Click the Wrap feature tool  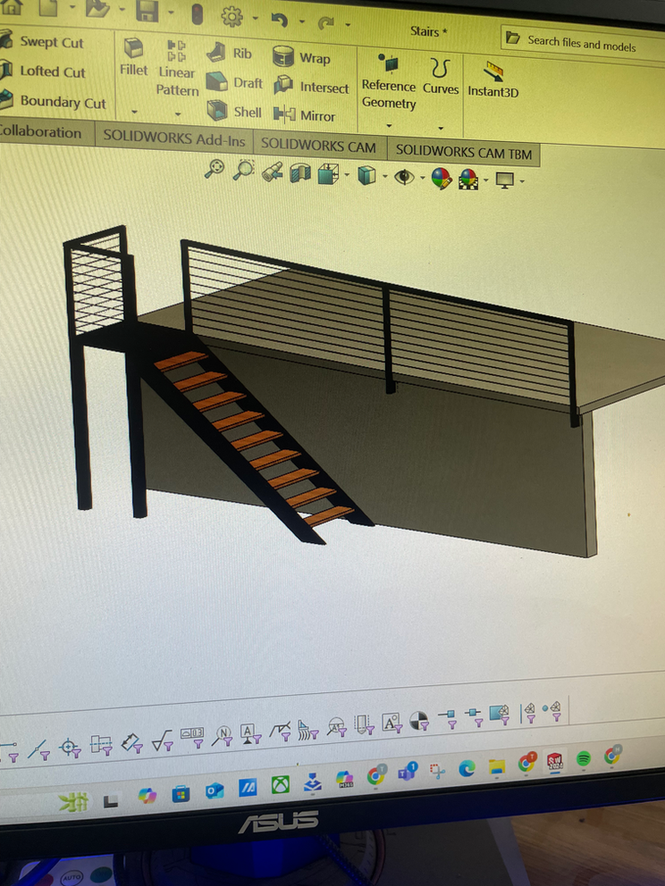click(x=302, y=57)
